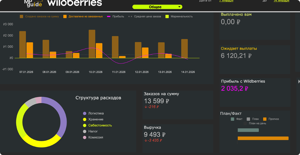
Task: Toggle the Создано заказов на сумму legend label
Action: point(42,16)
